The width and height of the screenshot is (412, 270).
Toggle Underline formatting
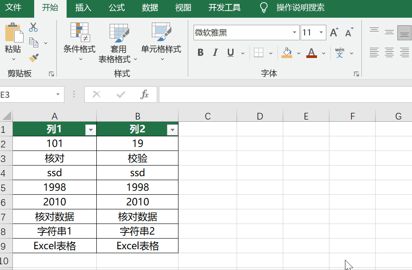click(230, 53)
